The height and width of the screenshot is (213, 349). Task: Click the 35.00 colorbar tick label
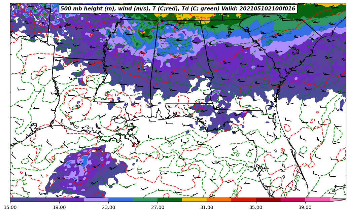tap(256, 207)
